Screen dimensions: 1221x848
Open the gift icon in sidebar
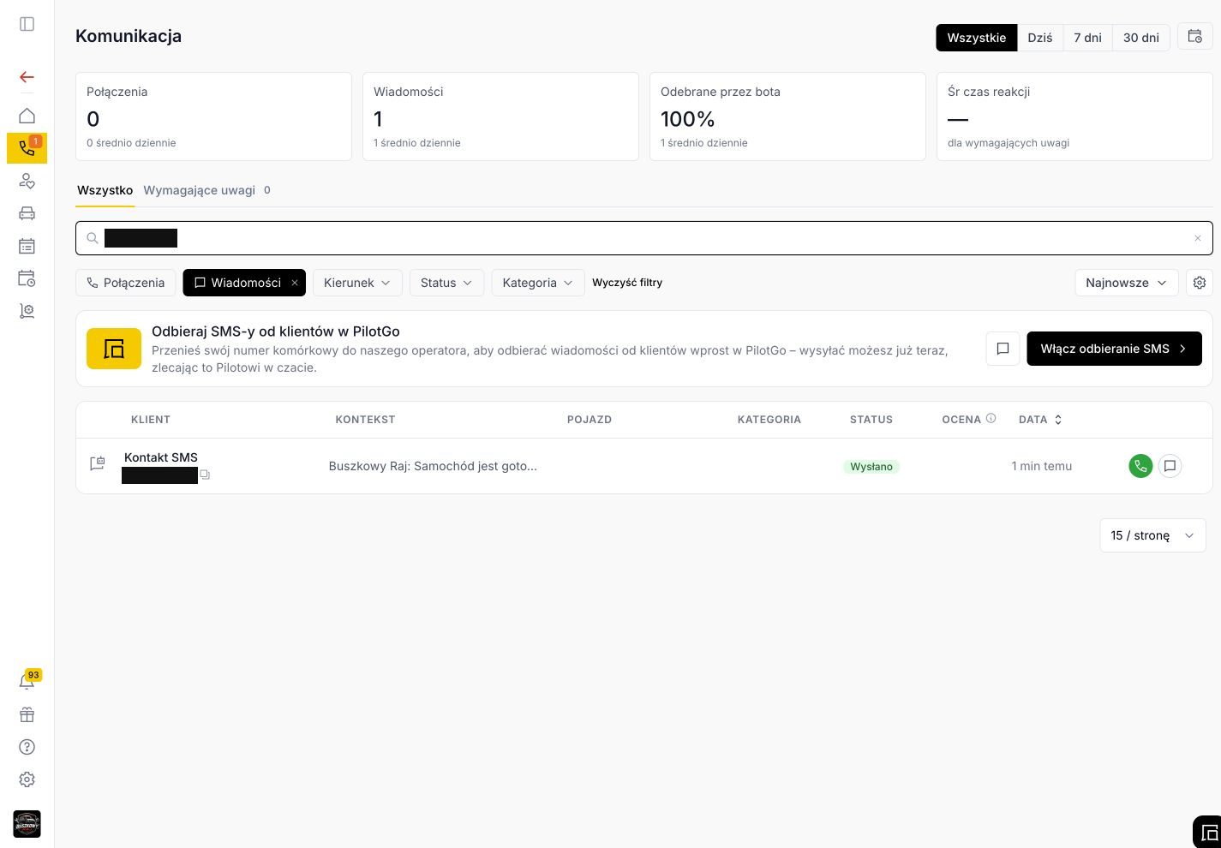(x=27, y=714)
